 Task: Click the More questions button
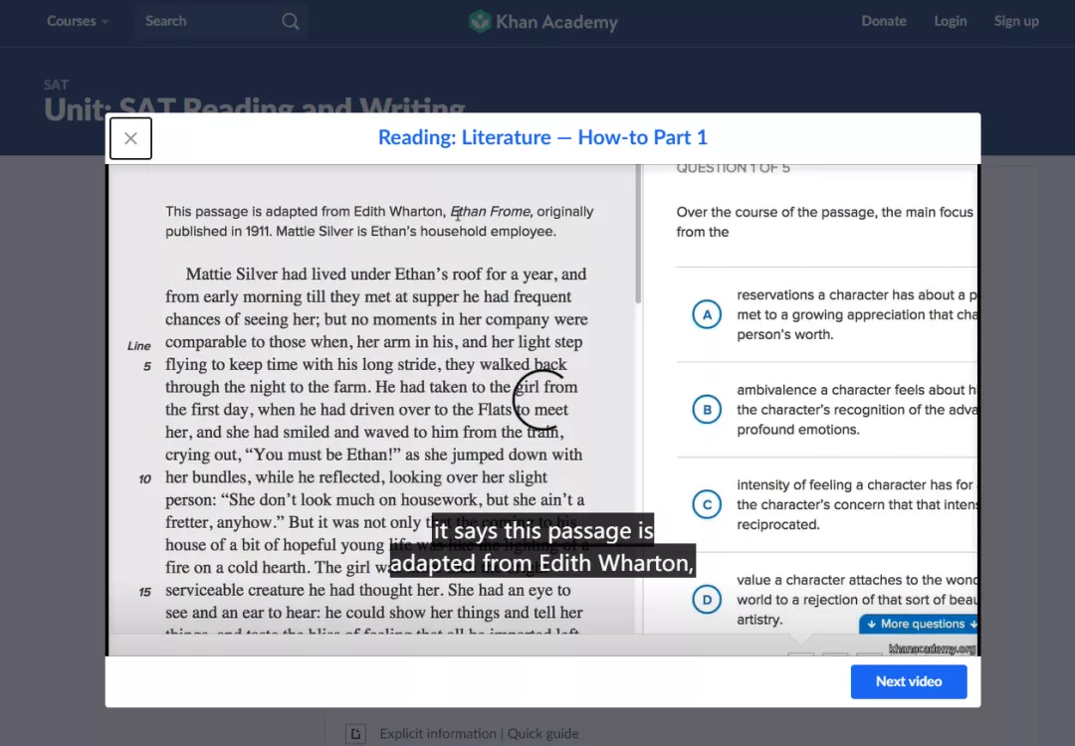pos(919,624)
